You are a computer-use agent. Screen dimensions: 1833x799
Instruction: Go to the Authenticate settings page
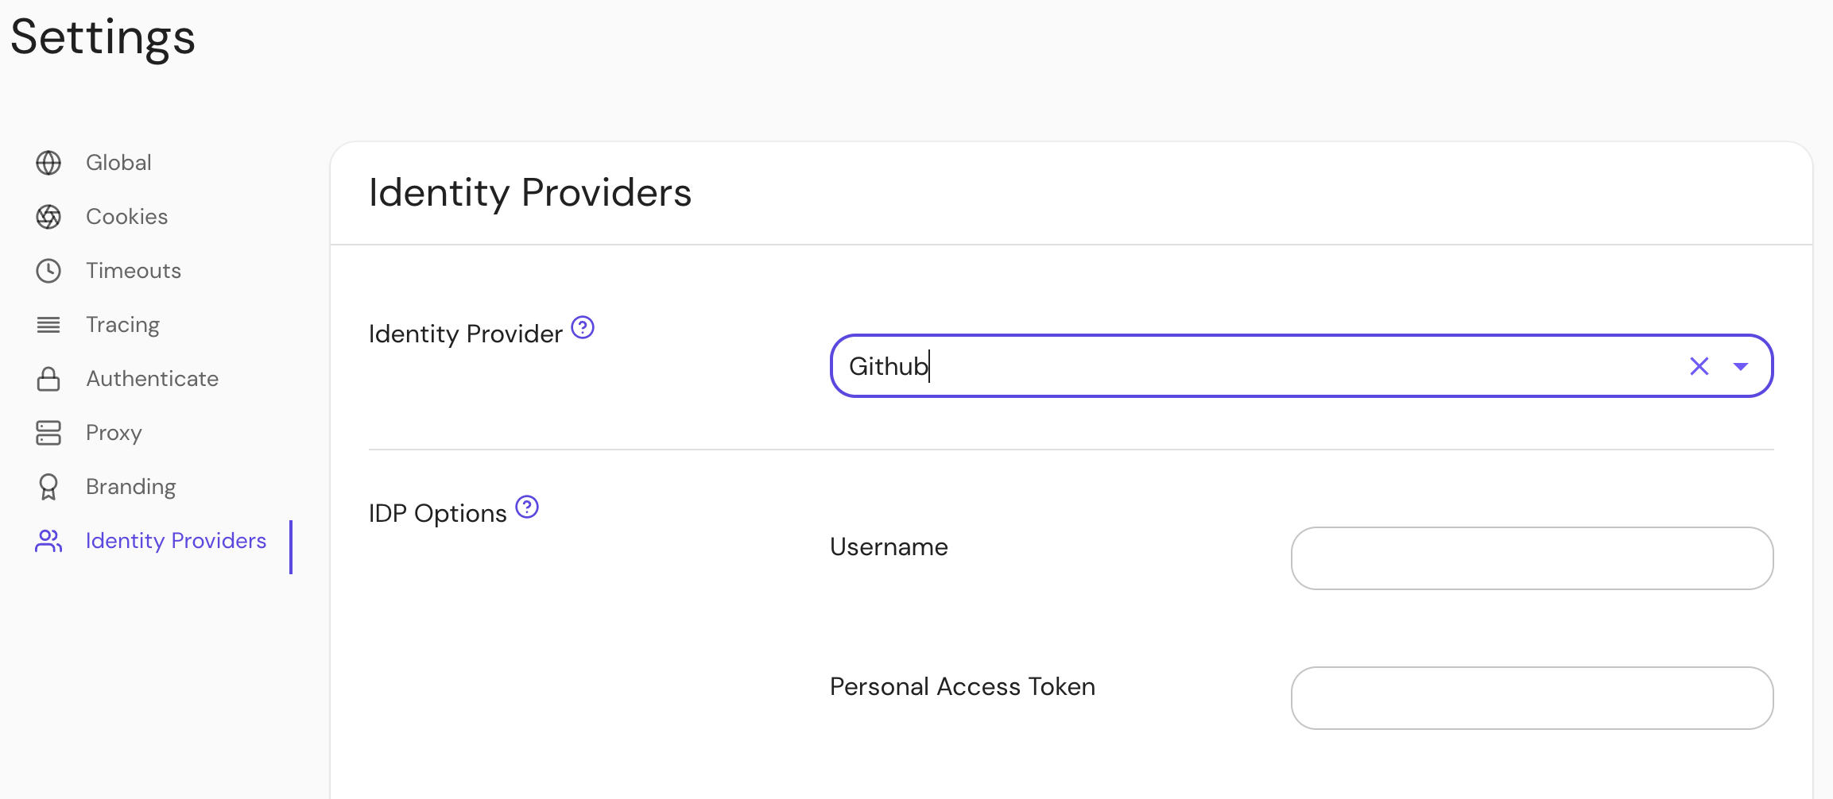coord(152,378)
